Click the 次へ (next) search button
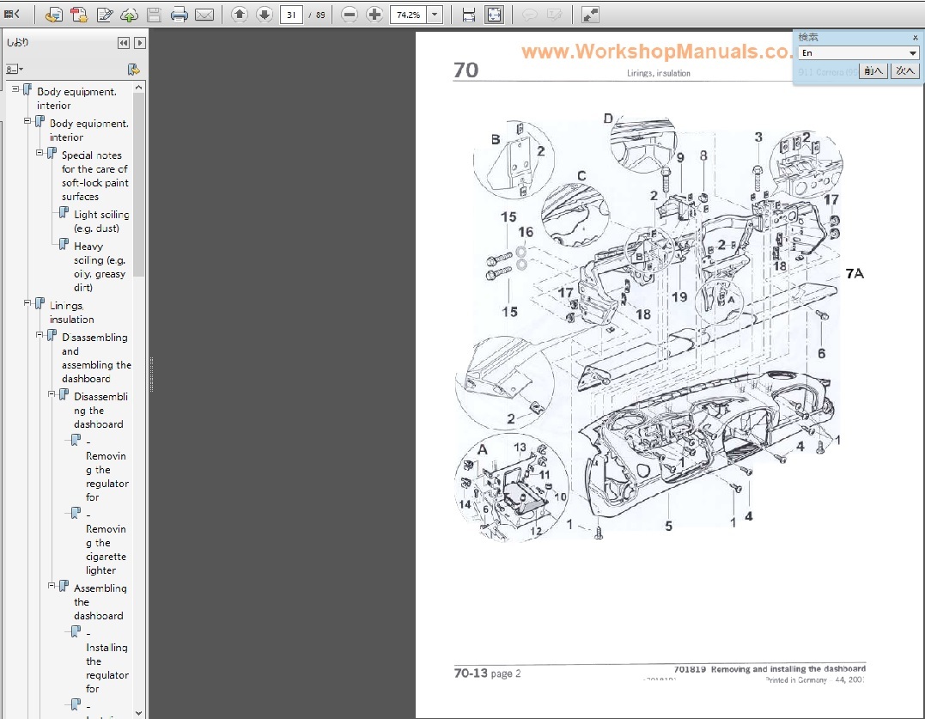This screenshot has height=719, width=925. [x=905, y=71]
